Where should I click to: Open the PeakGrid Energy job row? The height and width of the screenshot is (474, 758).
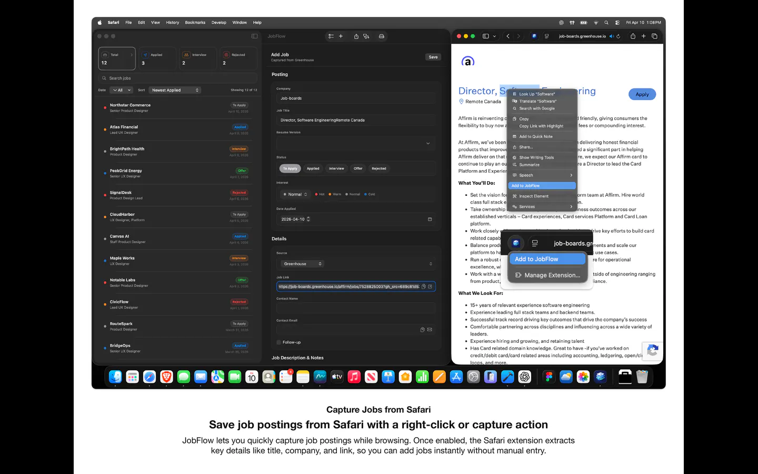176,173
